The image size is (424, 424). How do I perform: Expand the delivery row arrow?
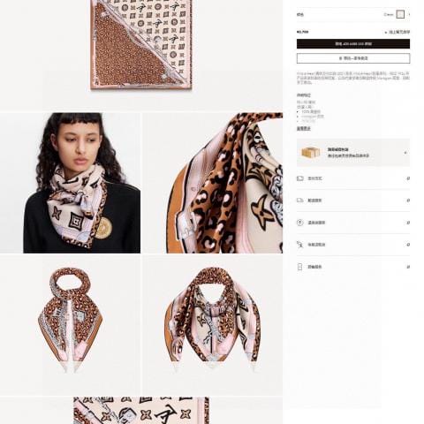pyautogui.click(x=408, y=201)
